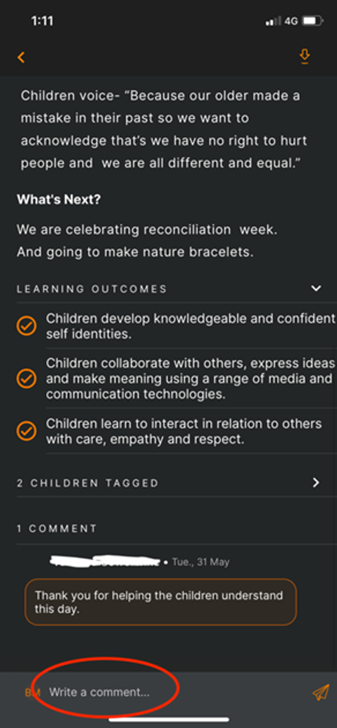
Task: Tap the signal strength bars
Action: 273,22
